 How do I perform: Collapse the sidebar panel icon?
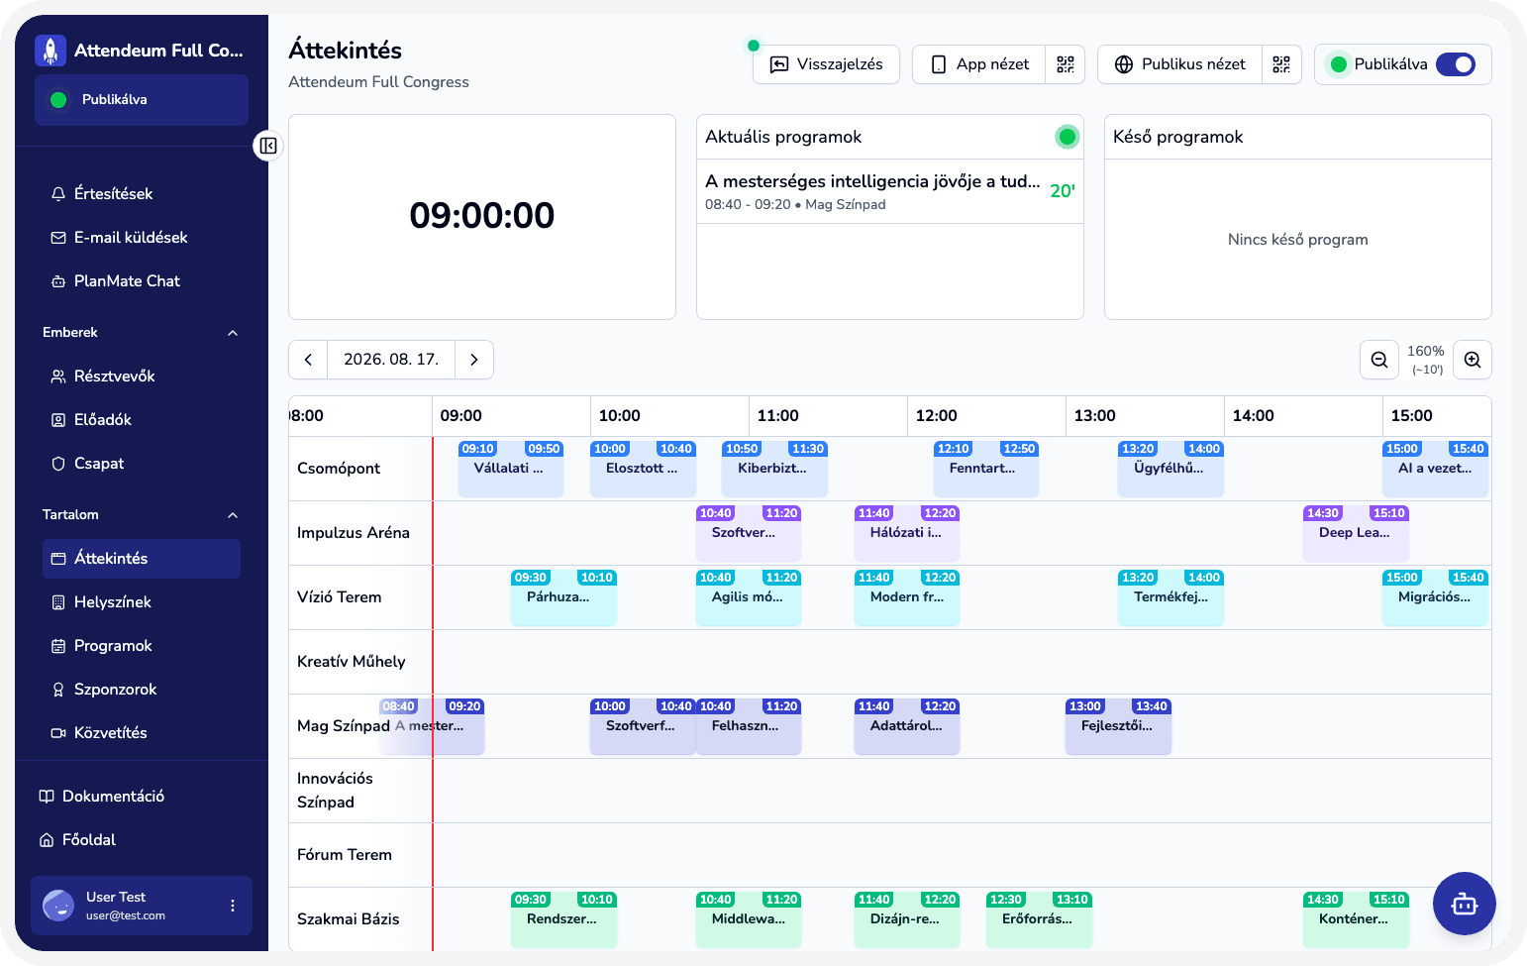point(268,146)
